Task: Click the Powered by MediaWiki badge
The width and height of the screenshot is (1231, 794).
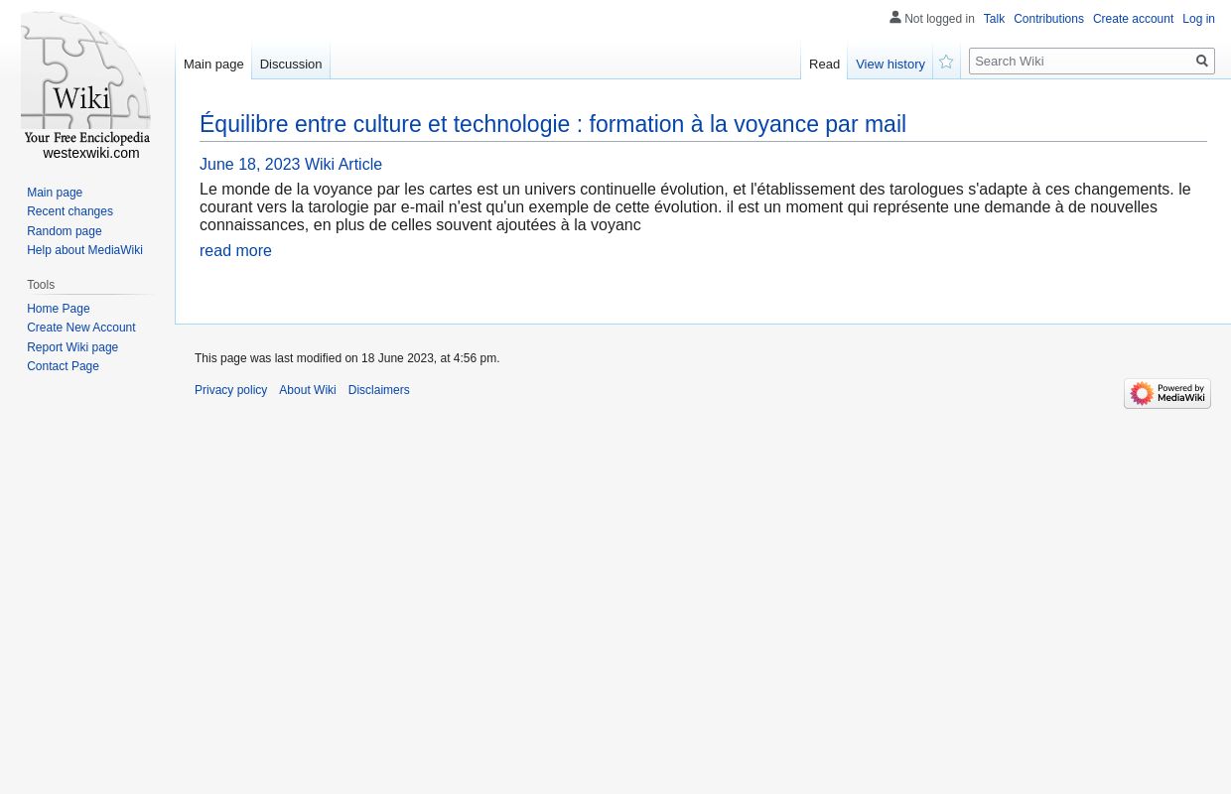Action: [x=1167, y=393]
